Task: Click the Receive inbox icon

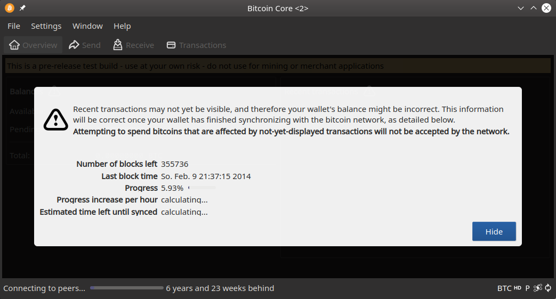Action: coord(118,45)
